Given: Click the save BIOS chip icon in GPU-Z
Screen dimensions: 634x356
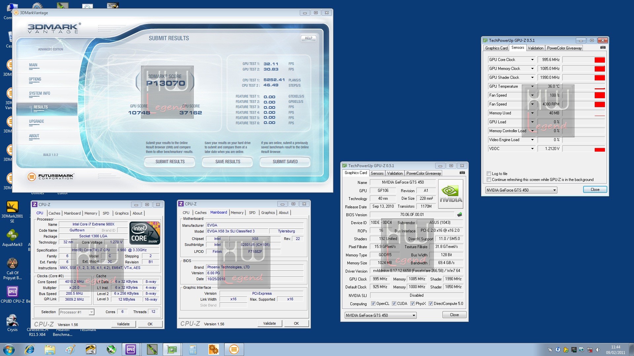Looking at the screenshot, I should 459,215.
